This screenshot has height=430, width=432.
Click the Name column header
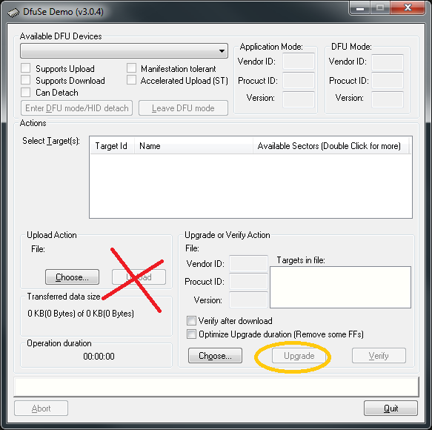coord(193,145)
